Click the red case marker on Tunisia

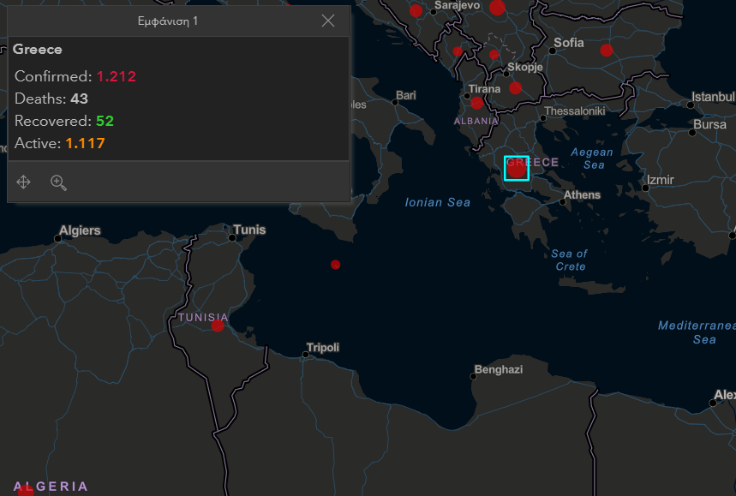pyautogui.click(x=218, y=326)
